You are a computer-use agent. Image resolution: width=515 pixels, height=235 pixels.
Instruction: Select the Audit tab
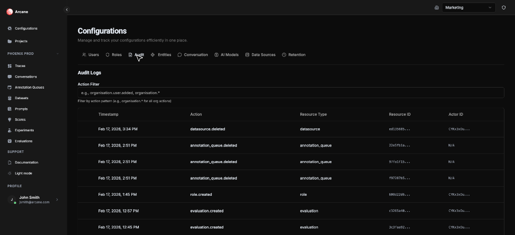136,55
